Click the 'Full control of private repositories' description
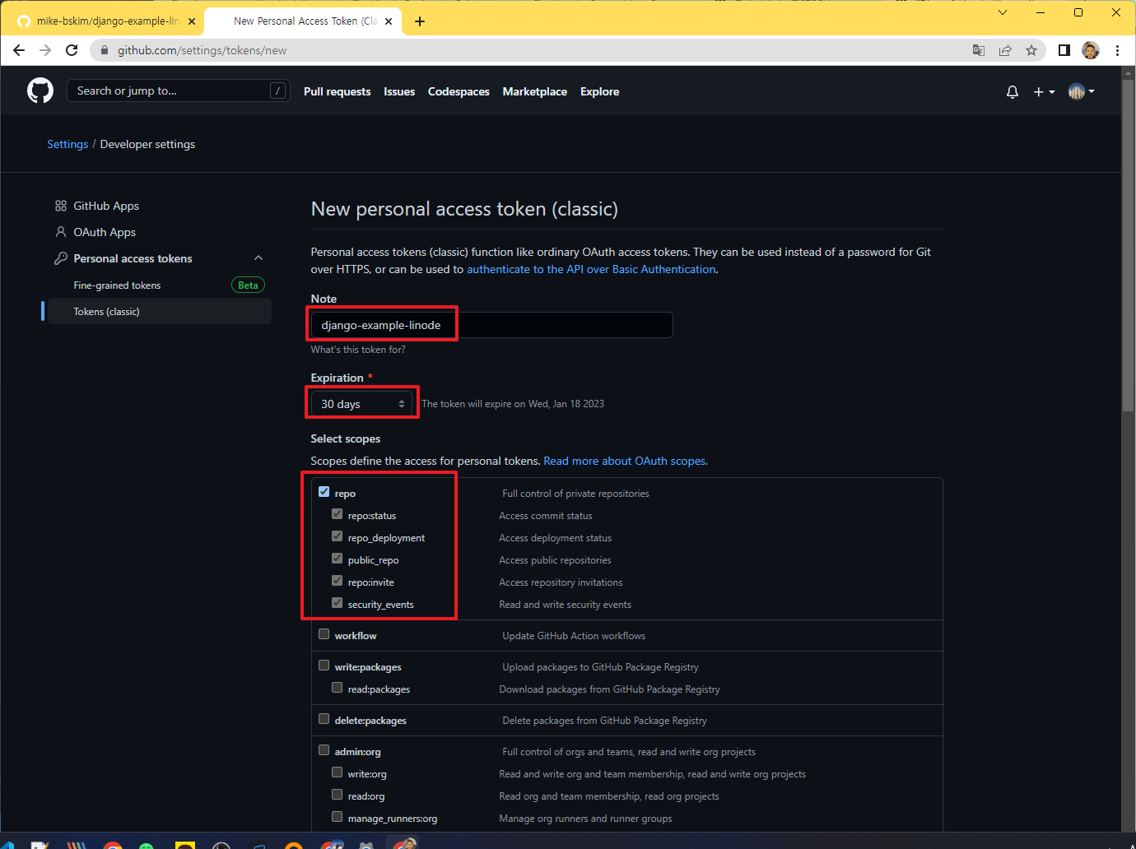Image resolution: width=1136 pixels, height=849 pixels. pos(575,494)
